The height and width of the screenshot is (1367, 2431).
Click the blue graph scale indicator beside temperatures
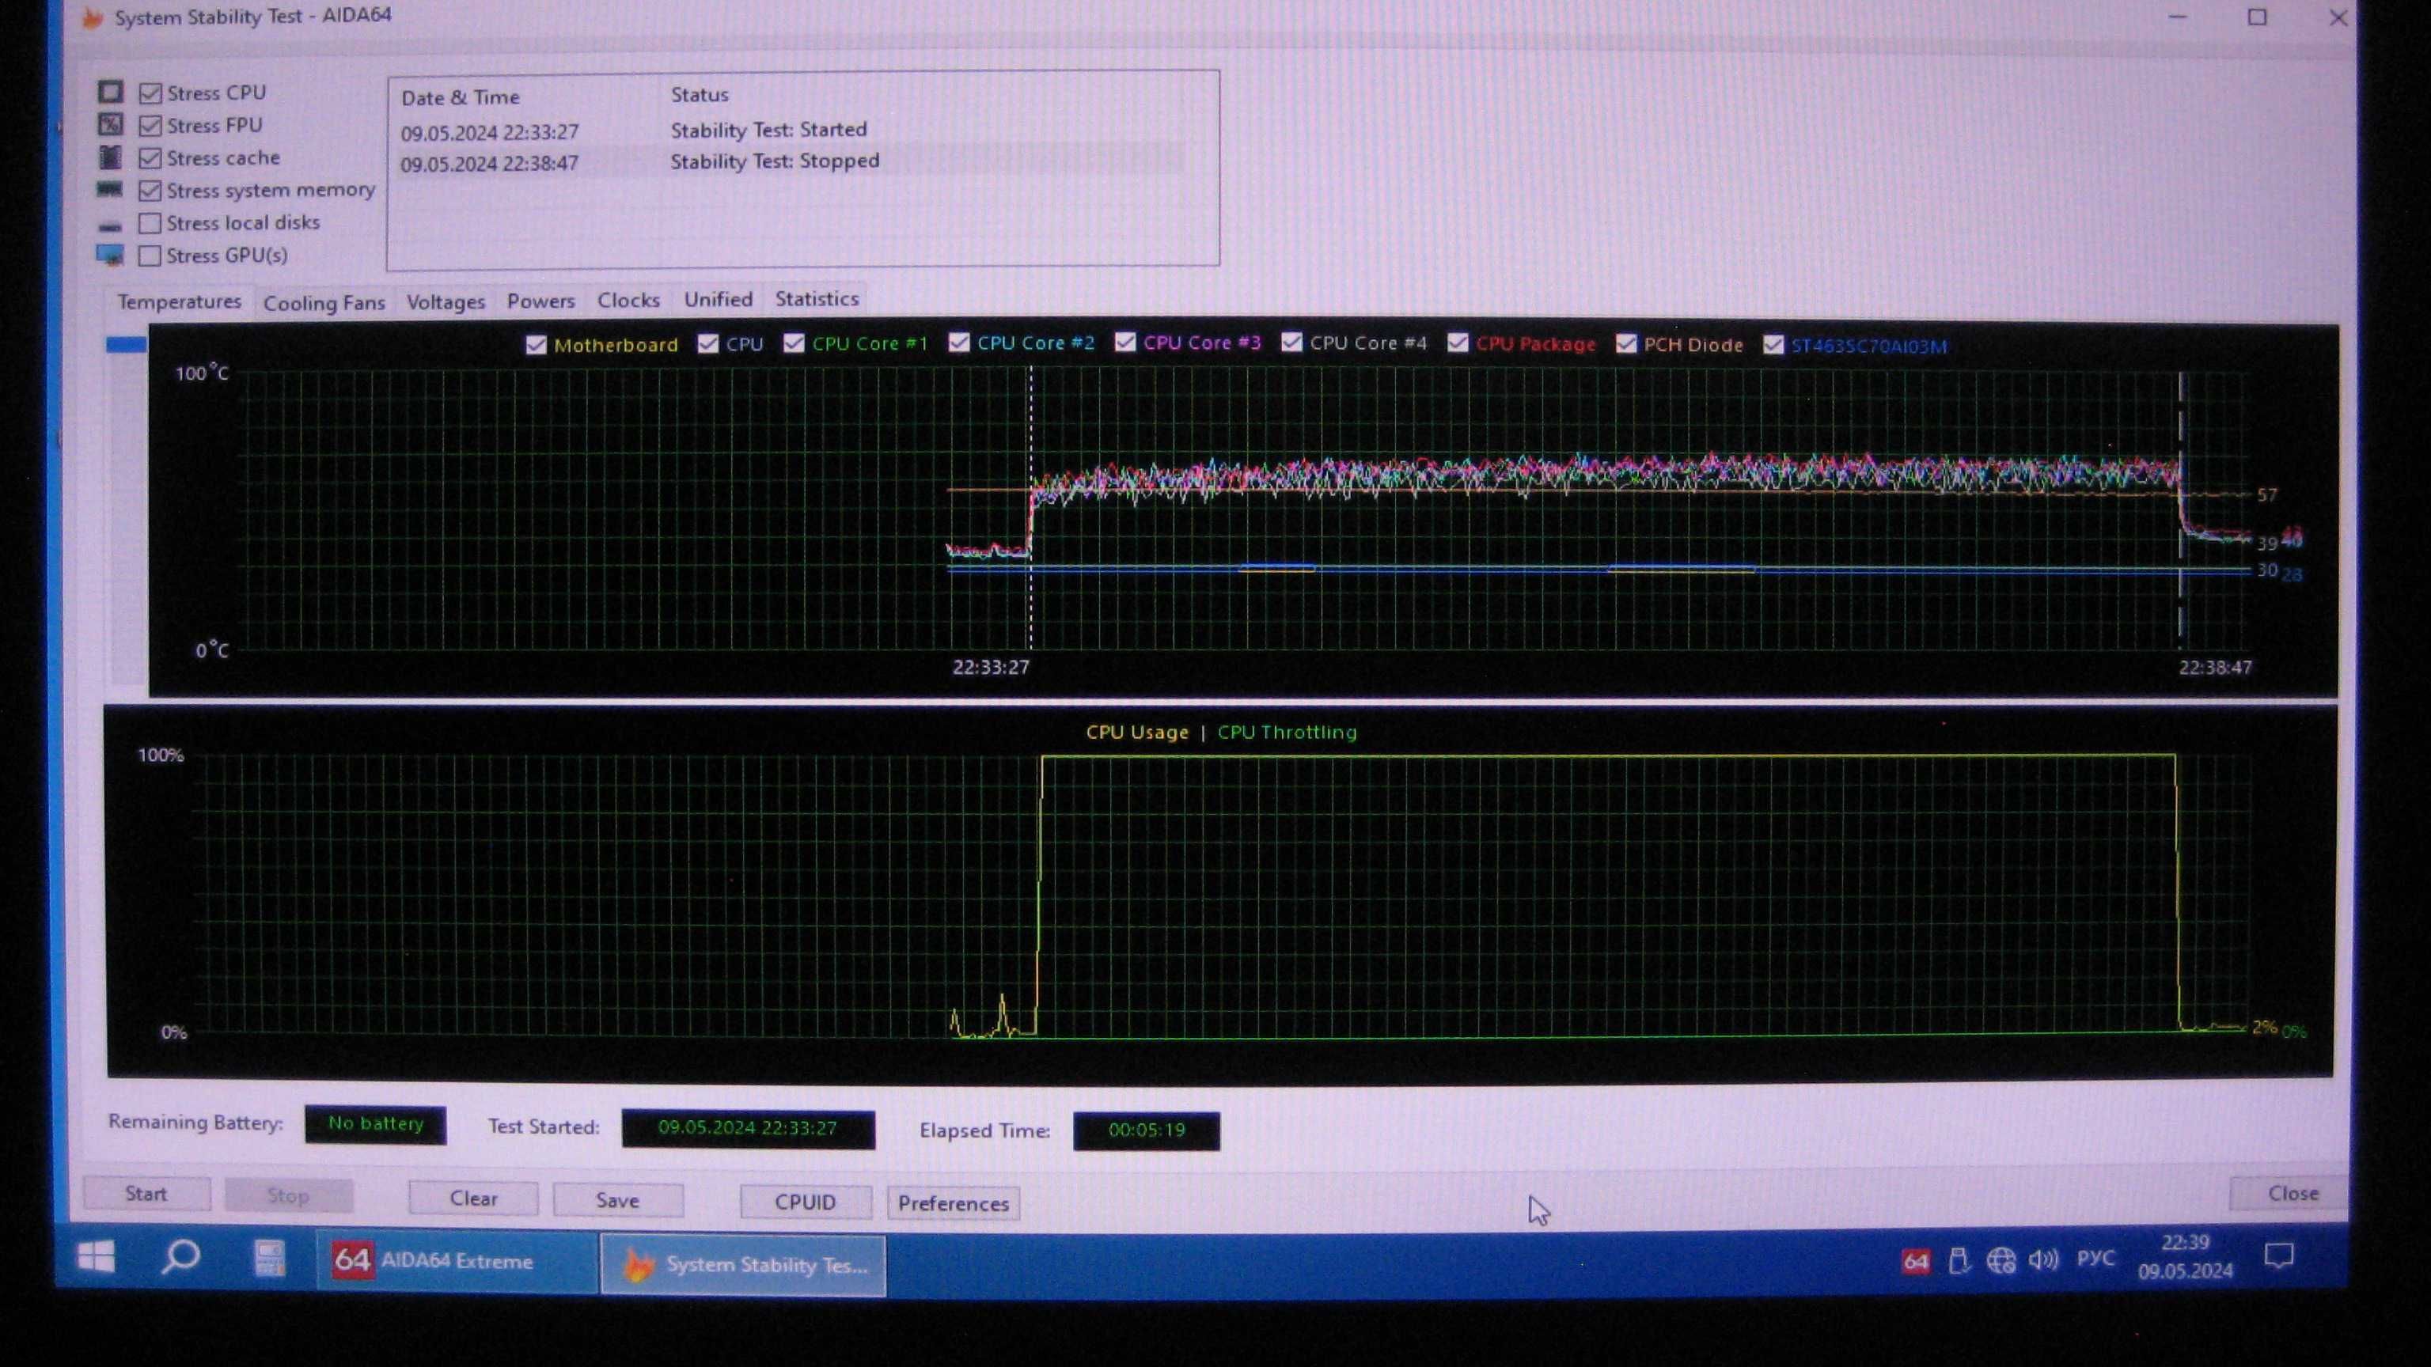126,345
